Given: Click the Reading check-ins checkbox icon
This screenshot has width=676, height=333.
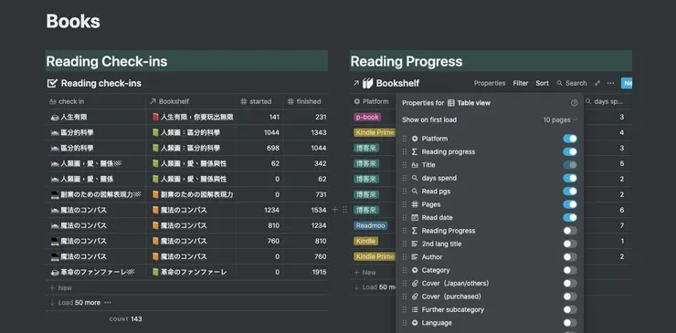Looking at the screenshot, I should click(52, 83).
